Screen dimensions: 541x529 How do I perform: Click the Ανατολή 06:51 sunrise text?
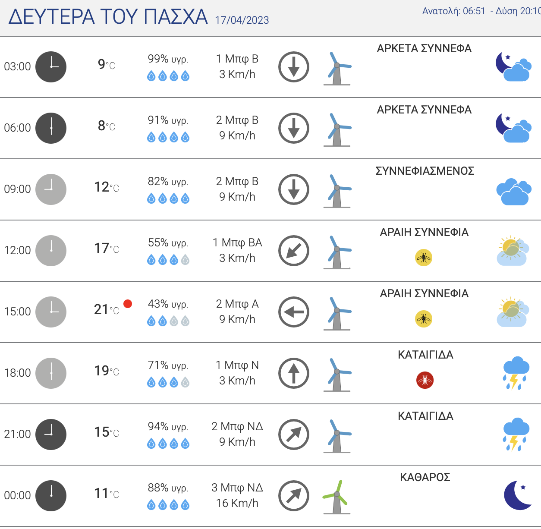(x=454, y=11)
